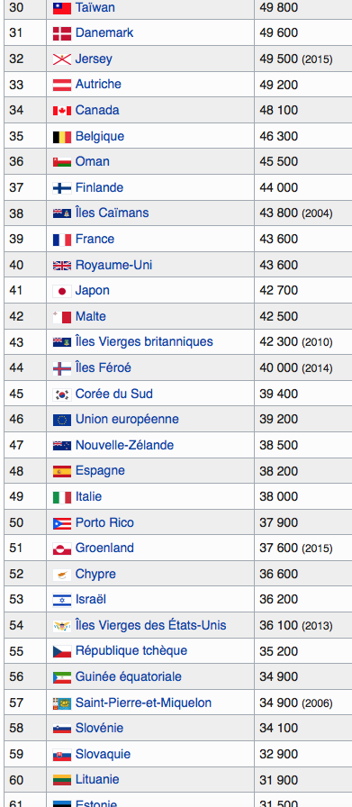
Task: Click the Japan flag icon
Action: coord(62,291)
